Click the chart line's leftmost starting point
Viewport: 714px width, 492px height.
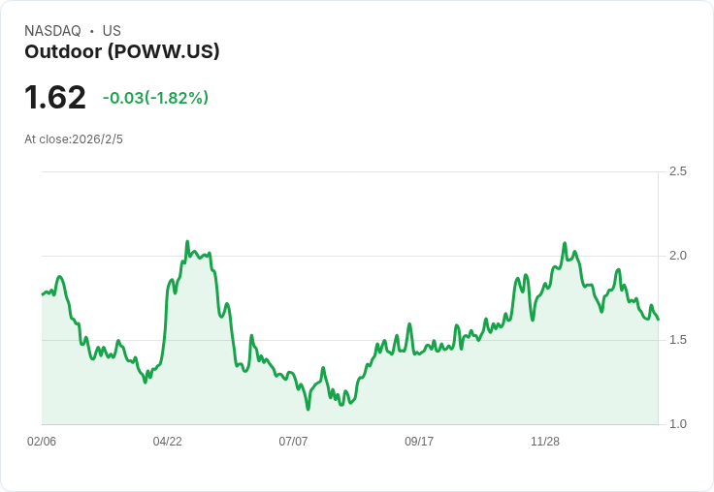[43, 294]
